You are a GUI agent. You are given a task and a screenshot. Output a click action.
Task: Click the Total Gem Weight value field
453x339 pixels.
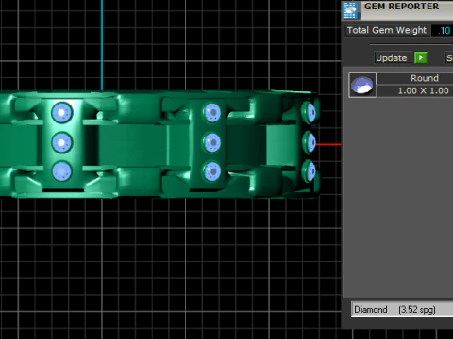(442, 30)
